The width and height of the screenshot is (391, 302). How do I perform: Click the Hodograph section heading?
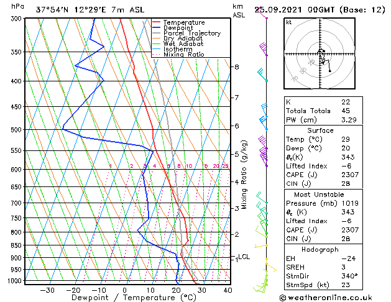(x=320, y=249)
